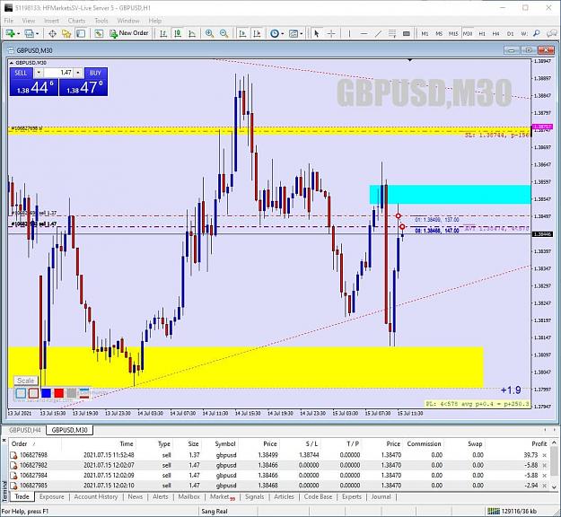This screenshot has height=517, width=561.
Task: Select the M30 timeframe button
Action: 468,33
